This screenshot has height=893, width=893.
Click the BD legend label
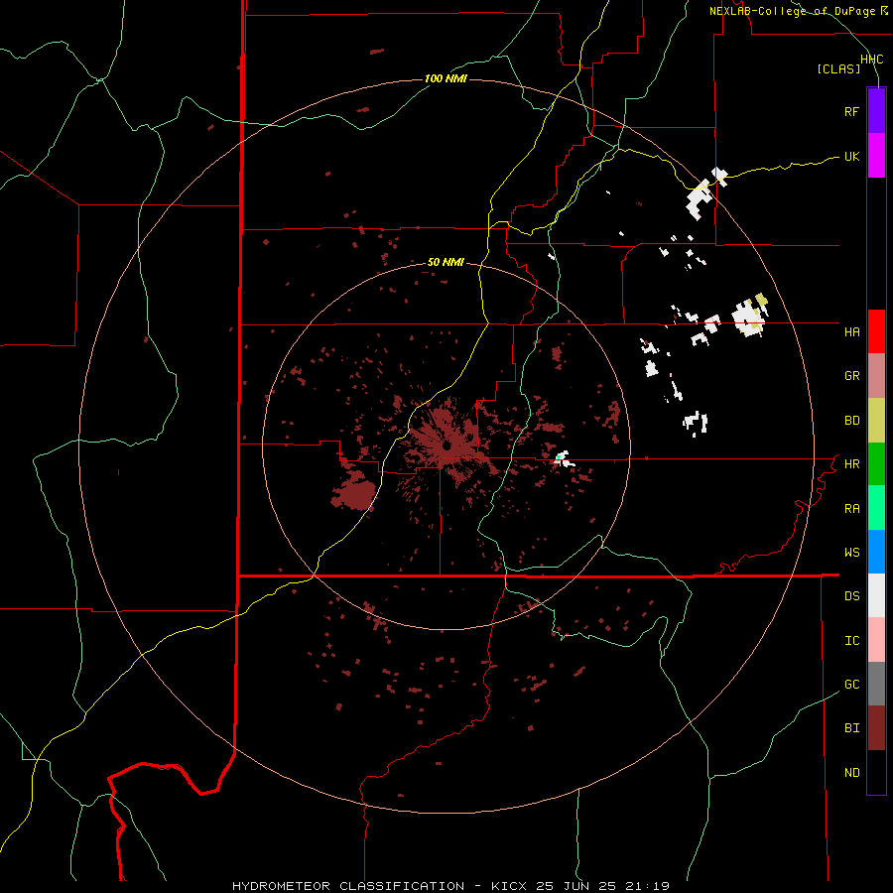[x=851, y=421]
